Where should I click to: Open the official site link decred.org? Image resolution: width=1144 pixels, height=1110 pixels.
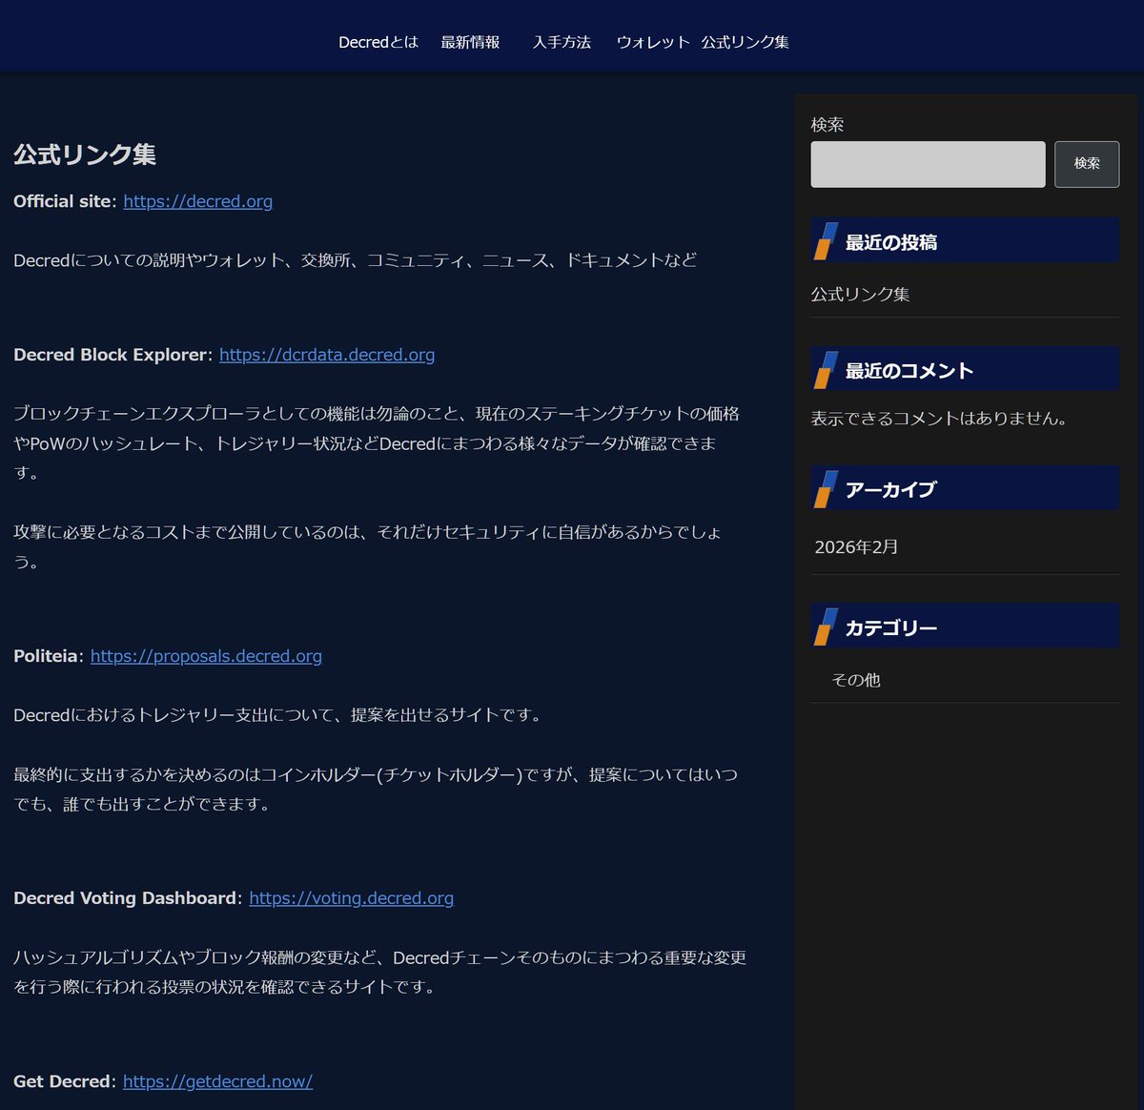click(x=197, y=201)
